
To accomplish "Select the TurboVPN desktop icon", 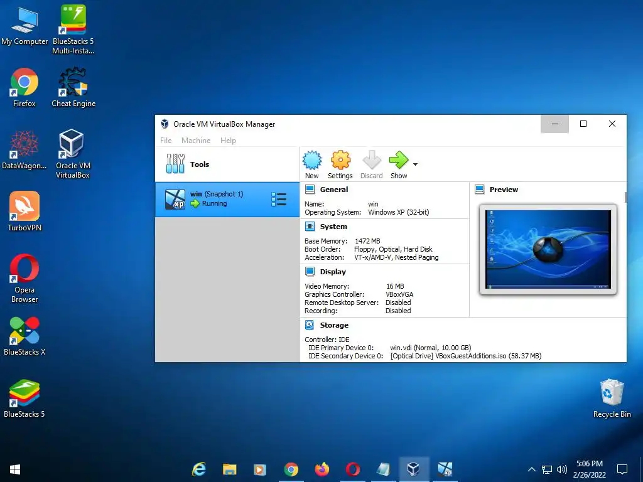I will (x=24, y=212).
